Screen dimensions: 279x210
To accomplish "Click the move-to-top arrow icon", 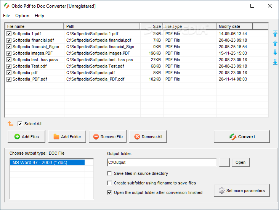I will tap(275, 34).
